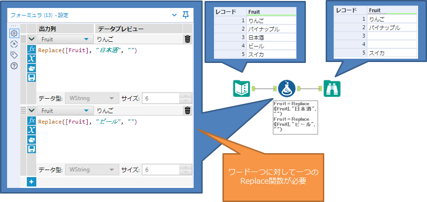This screenshot has height=202, width=427.
Task: Pin the Formula configuration panel
Action: [185, 15]
